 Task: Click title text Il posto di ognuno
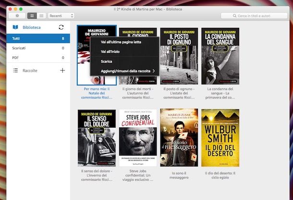click(179, 93)
